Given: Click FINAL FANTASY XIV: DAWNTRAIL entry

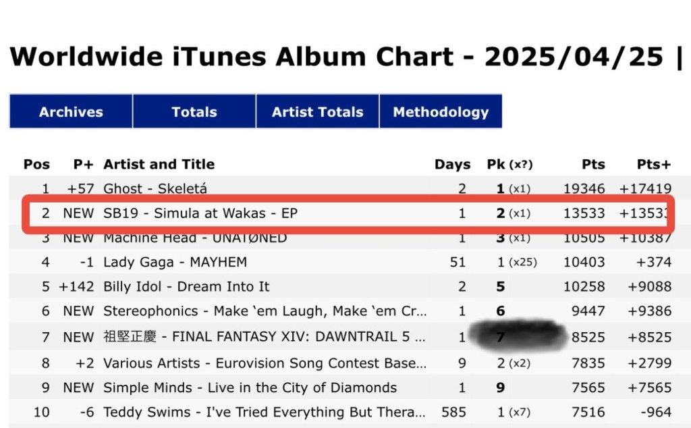Looking at the screenshot, I should (265, 336).
